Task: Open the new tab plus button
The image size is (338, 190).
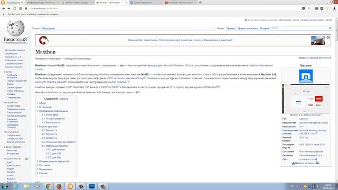Action: tap(200, 2)
